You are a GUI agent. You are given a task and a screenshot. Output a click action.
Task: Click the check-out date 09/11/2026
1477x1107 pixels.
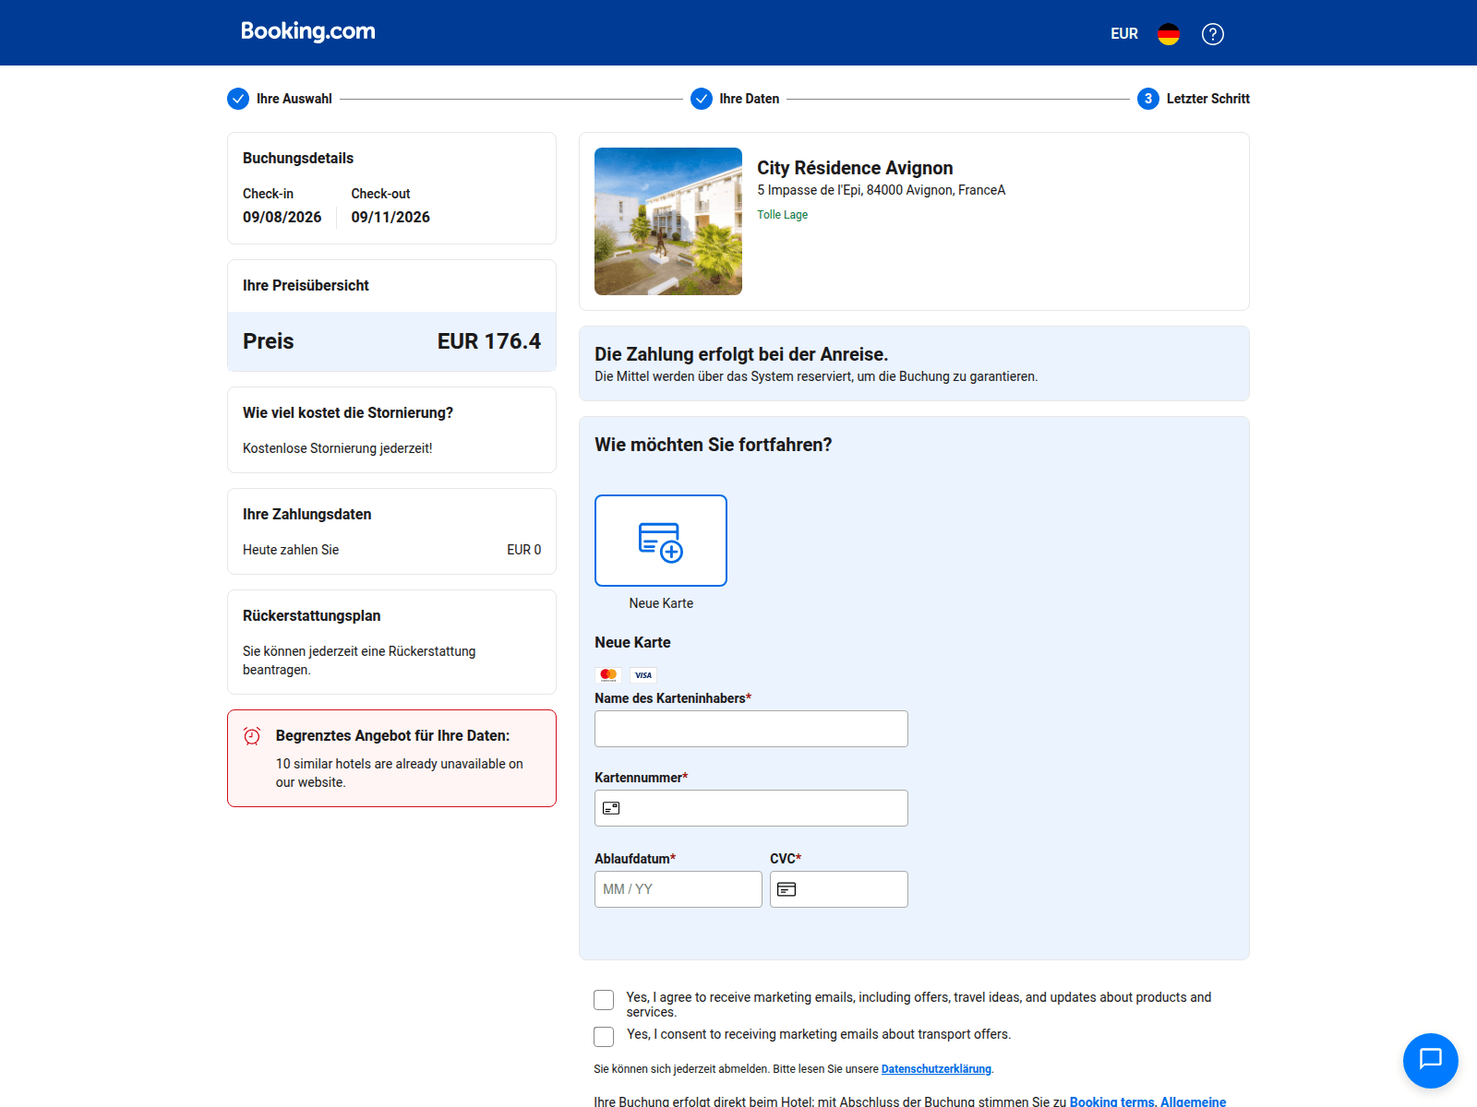coord(390,217)
